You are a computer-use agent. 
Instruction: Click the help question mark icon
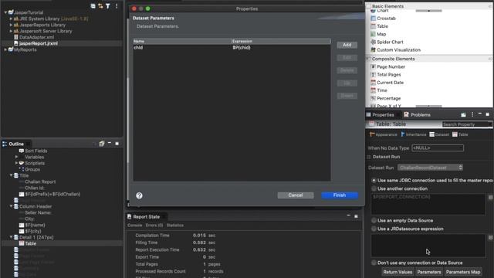click(x=139, y=195)
